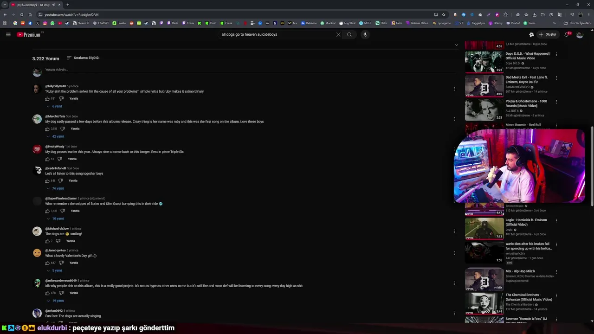Like the @SuperFlawlessGamer comment

pyautogui.click(x=47, y=211)
